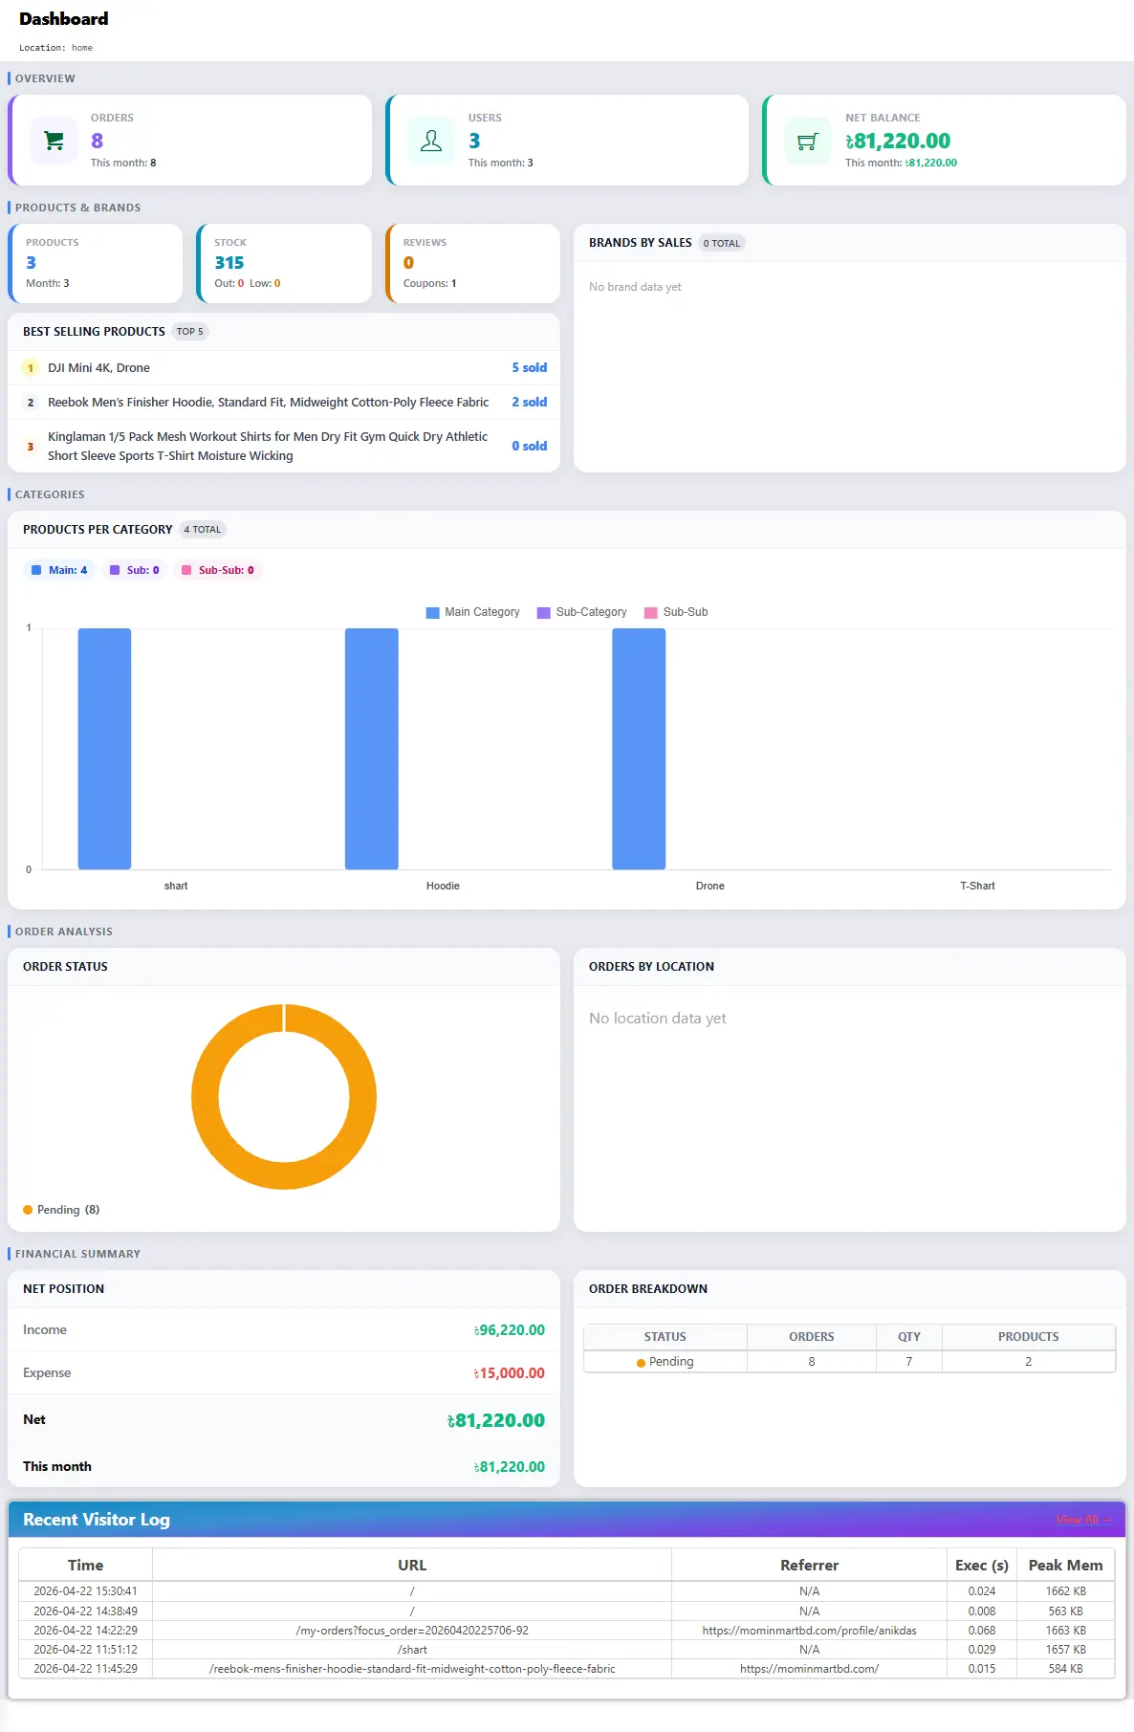Select the Hoodie category bar
The height and width of the screenshot is (1732, 1134).
click(x=372, y=749)
